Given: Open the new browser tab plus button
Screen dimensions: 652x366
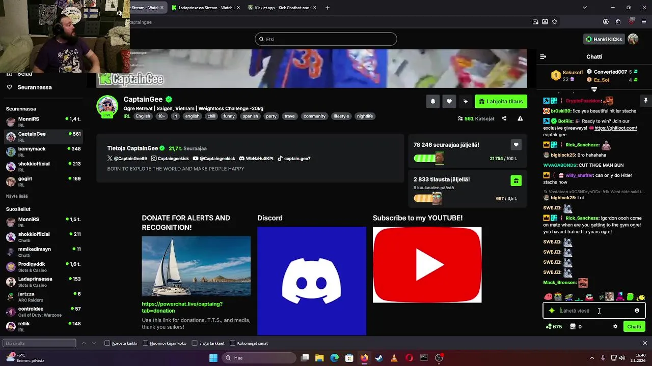Looking at the screenshot, I should pyautogui.click(x=328, y=8).
